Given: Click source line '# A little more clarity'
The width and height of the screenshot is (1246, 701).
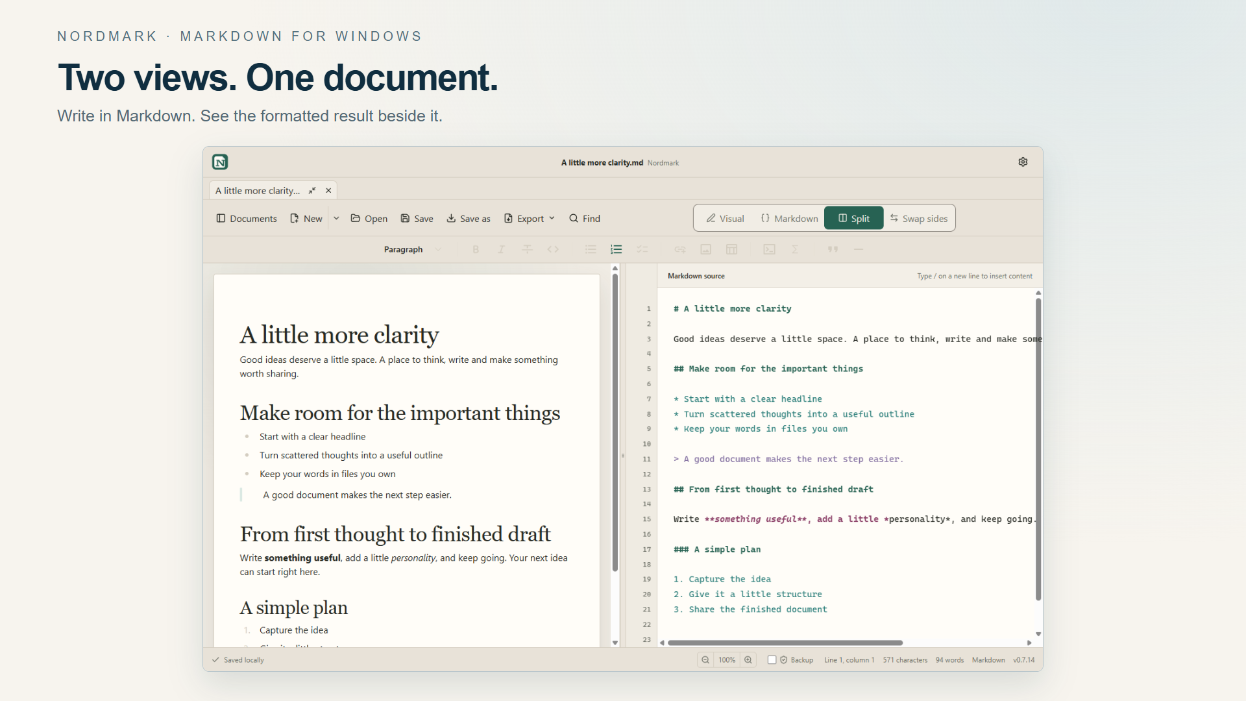Looking at the screenshot, I should [732, 309].
